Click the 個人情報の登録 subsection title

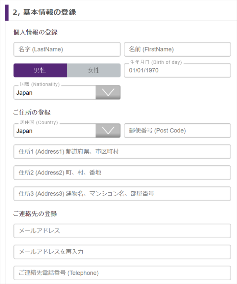click(35, 32)
